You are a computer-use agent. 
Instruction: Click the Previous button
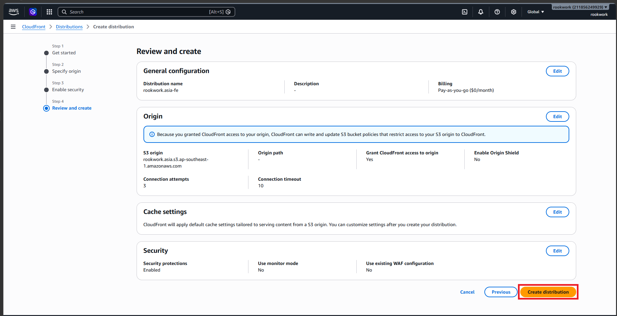click(501, 292)
